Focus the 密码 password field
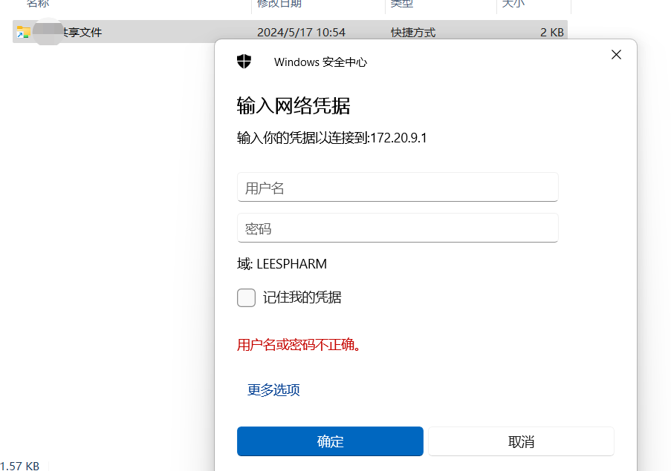Screen dimensions: 671x471 pyautogui.click(x=398, y=228)
